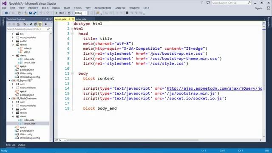The image size is (272, 153).
Task: Click the pin icon on the layout.jade tab
Action: pyautogui.click(x=69, y=19)
